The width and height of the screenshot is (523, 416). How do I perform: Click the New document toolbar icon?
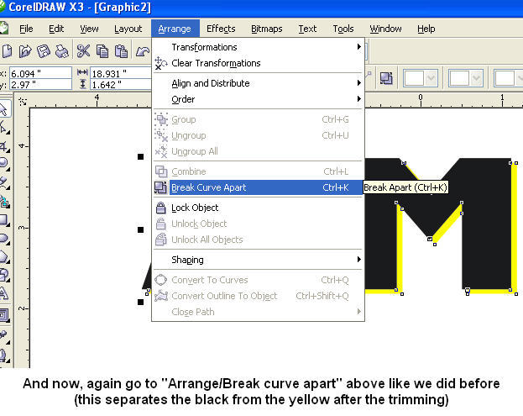click(x=7, y=51)
